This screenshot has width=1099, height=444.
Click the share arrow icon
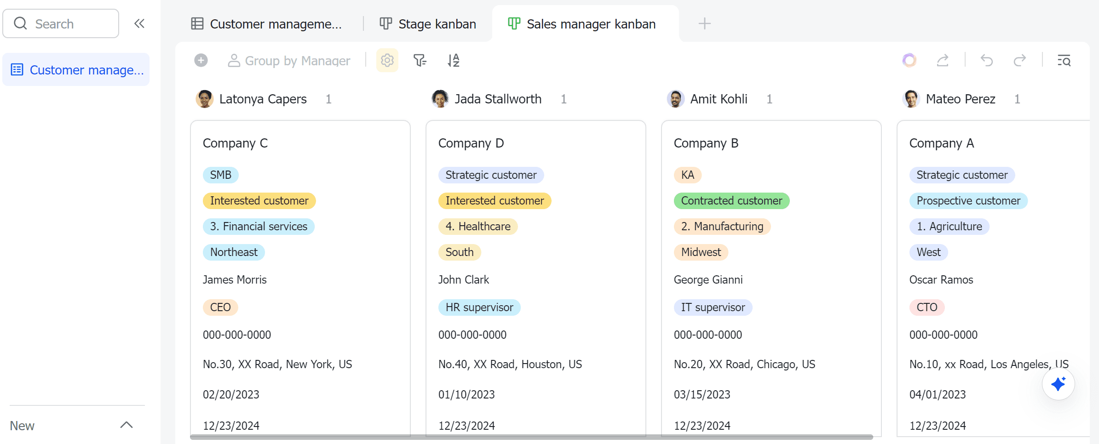(943, 60)
